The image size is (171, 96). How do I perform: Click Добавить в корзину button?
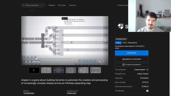click(x=132, y=59)
